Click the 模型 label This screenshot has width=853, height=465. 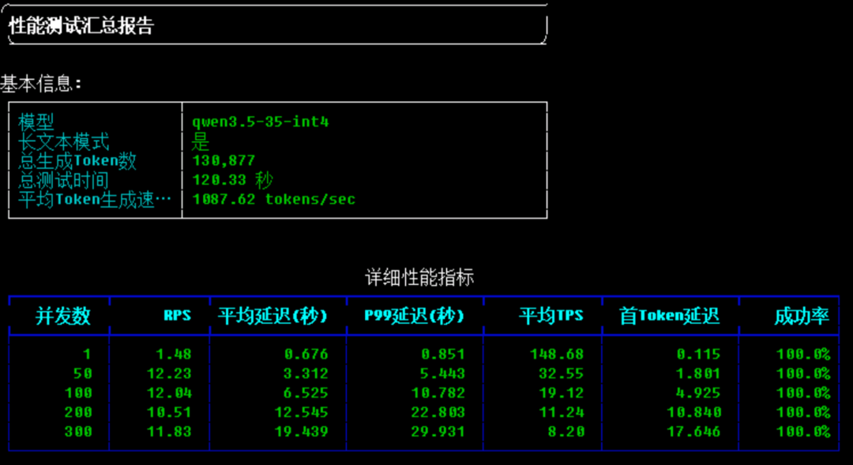[x=36, y=122]
